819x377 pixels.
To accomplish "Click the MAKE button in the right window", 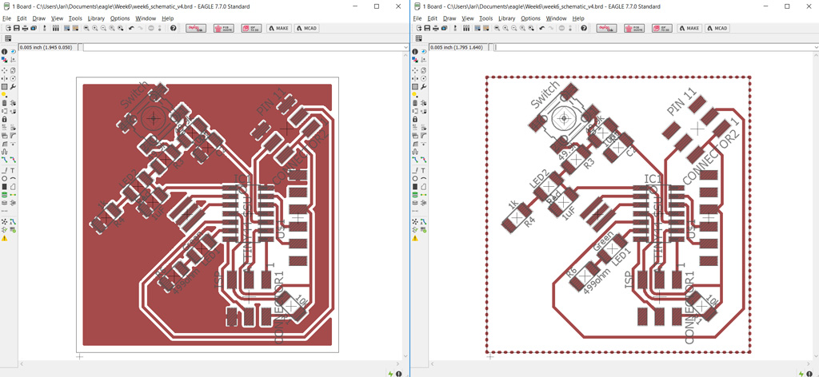I will tap(689, 28).
